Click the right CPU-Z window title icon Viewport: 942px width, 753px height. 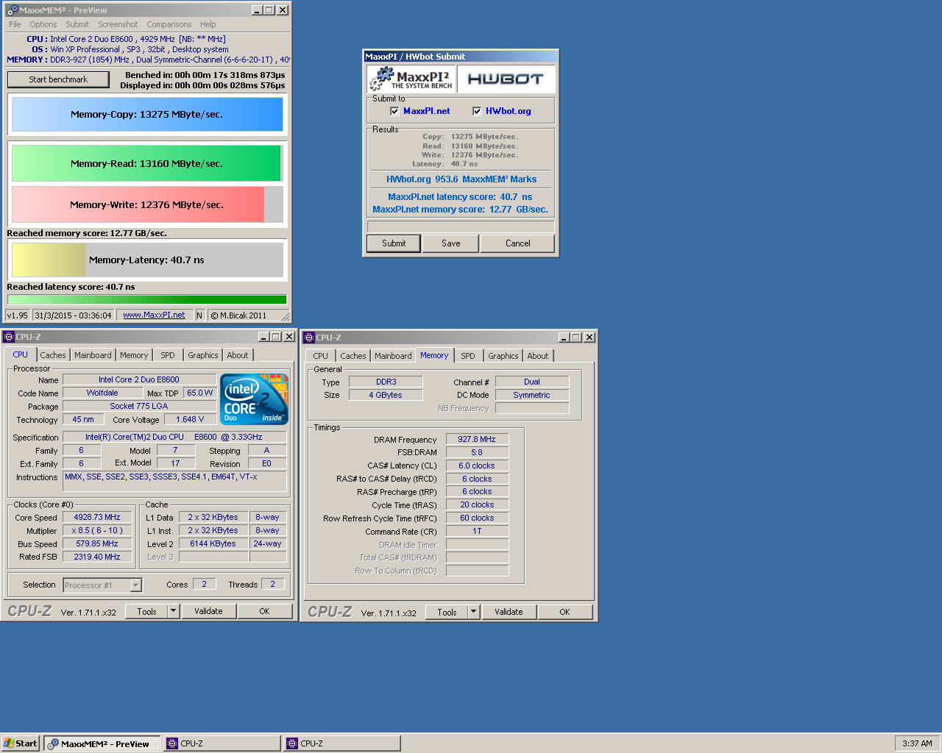coord(309,338)
